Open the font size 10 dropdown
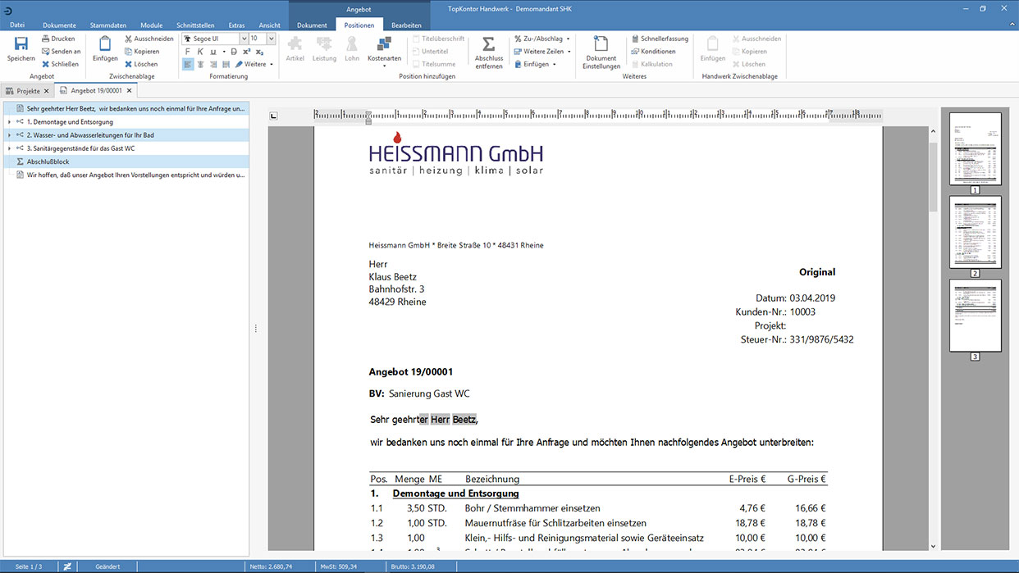The width and height of the screenshot is (1019, 573). (x=272, y=39)
